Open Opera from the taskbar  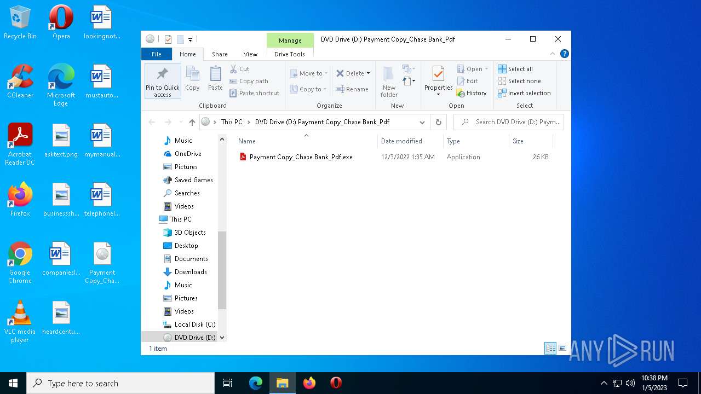(x=336, y=383)
